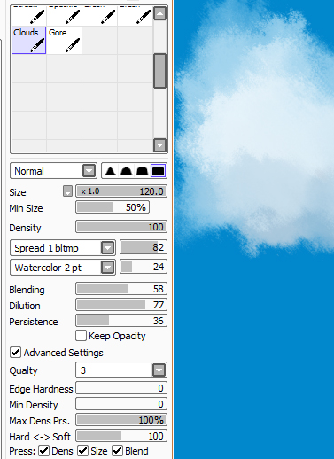
Task: Click the white cloud on the canvas
Action: click(257, 130)
